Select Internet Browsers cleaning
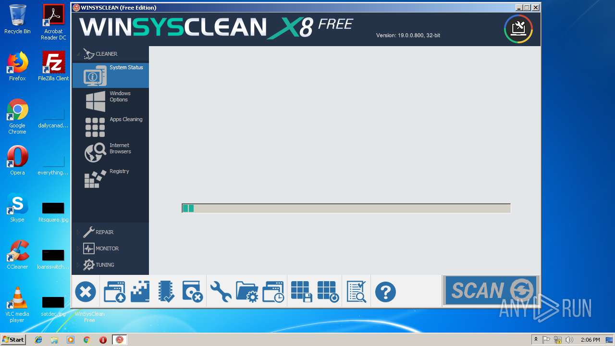This screenshot has height=346, width=615. click(111, 153)
